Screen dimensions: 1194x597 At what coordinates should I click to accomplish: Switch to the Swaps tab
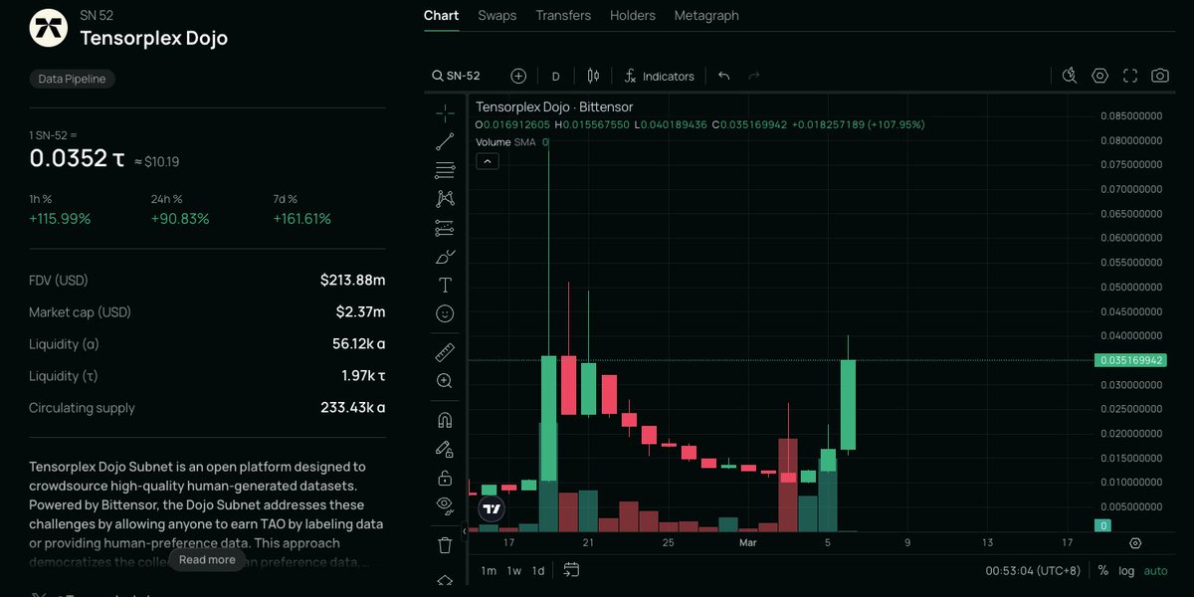pos(497,15)
